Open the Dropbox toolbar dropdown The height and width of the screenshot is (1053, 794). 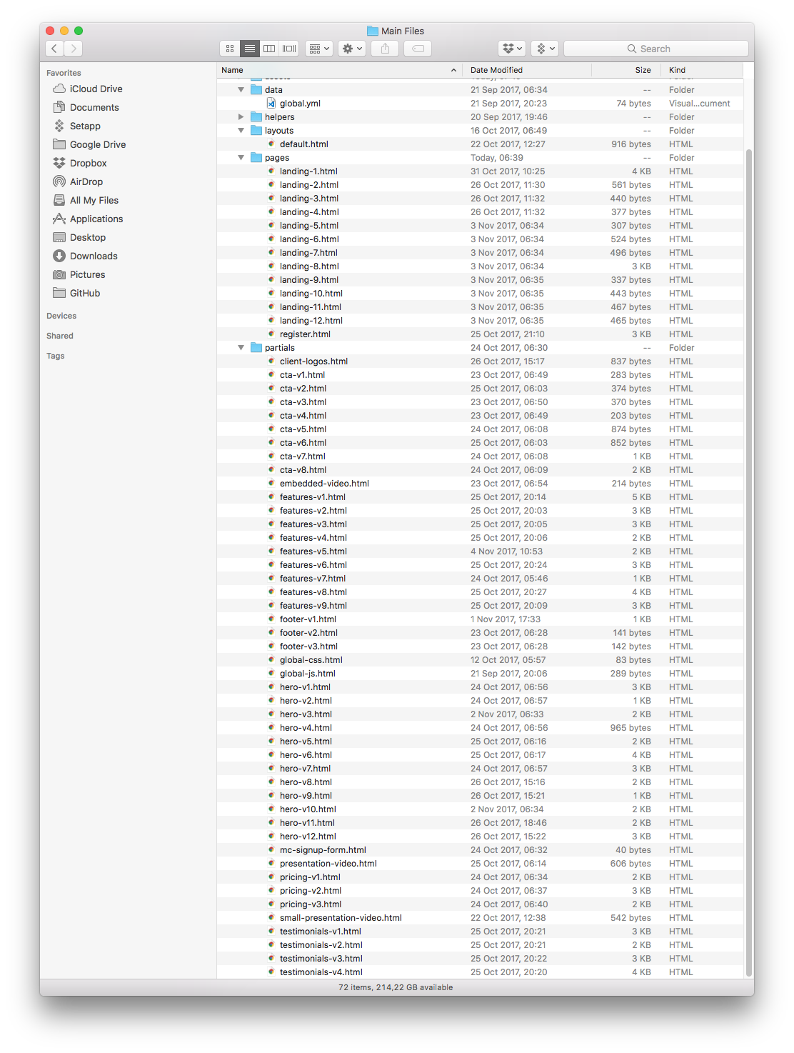512,49
